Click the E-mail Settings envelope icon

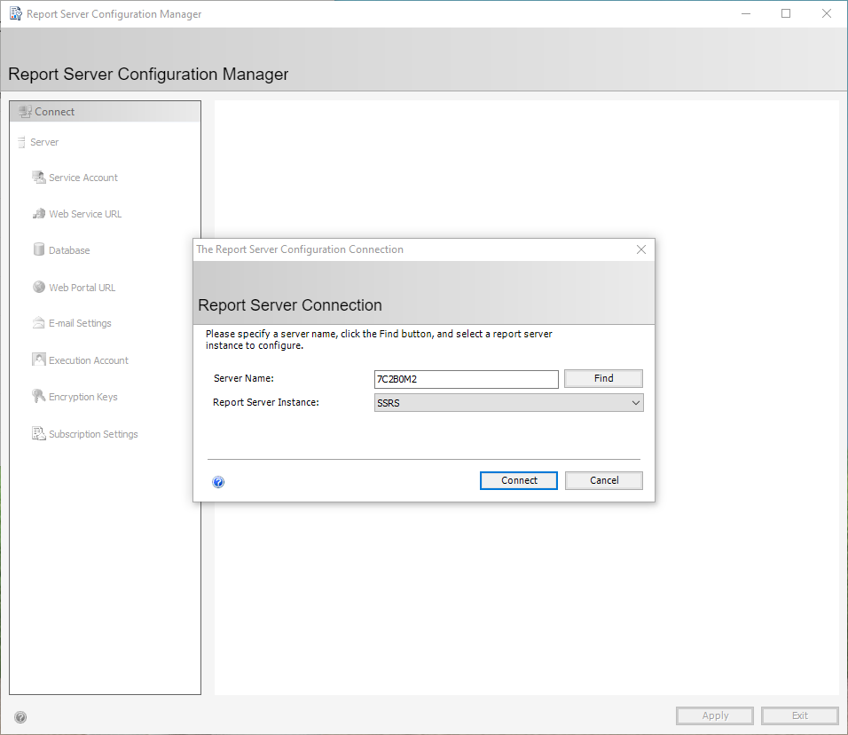pos(38,323)
